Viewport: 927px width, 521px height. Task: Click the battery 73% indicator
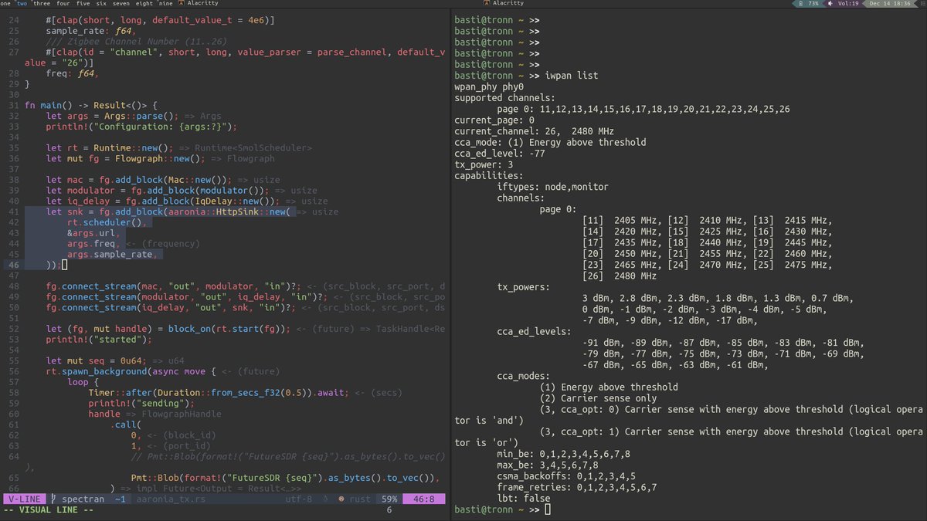tap(809, 4)
